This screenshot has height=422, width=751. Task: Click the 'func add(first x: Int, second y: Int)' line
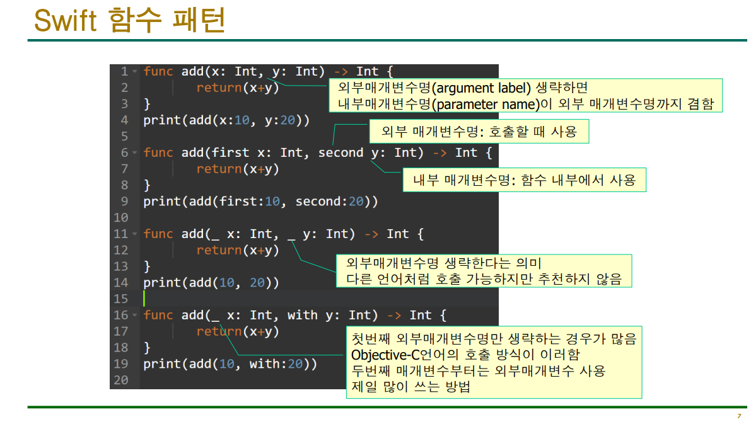(318, 153)
